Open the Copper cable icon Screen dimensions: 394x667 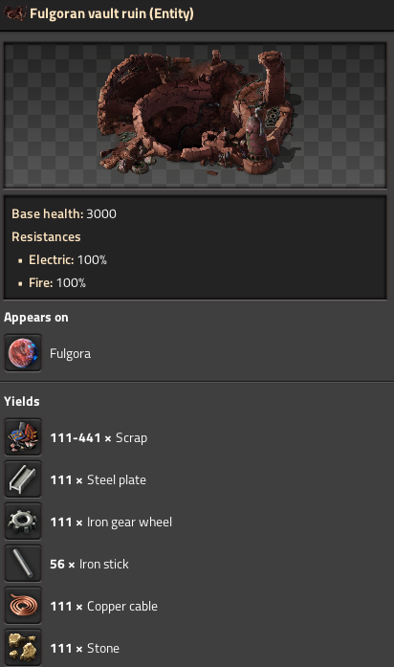tap(23, 606)
